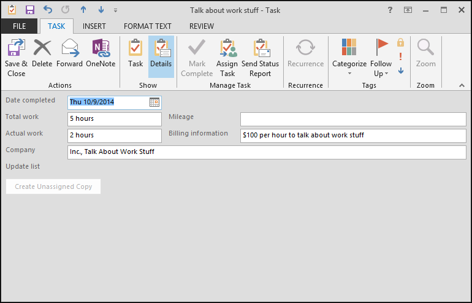Click the empty Mileage field

(353, 119)
